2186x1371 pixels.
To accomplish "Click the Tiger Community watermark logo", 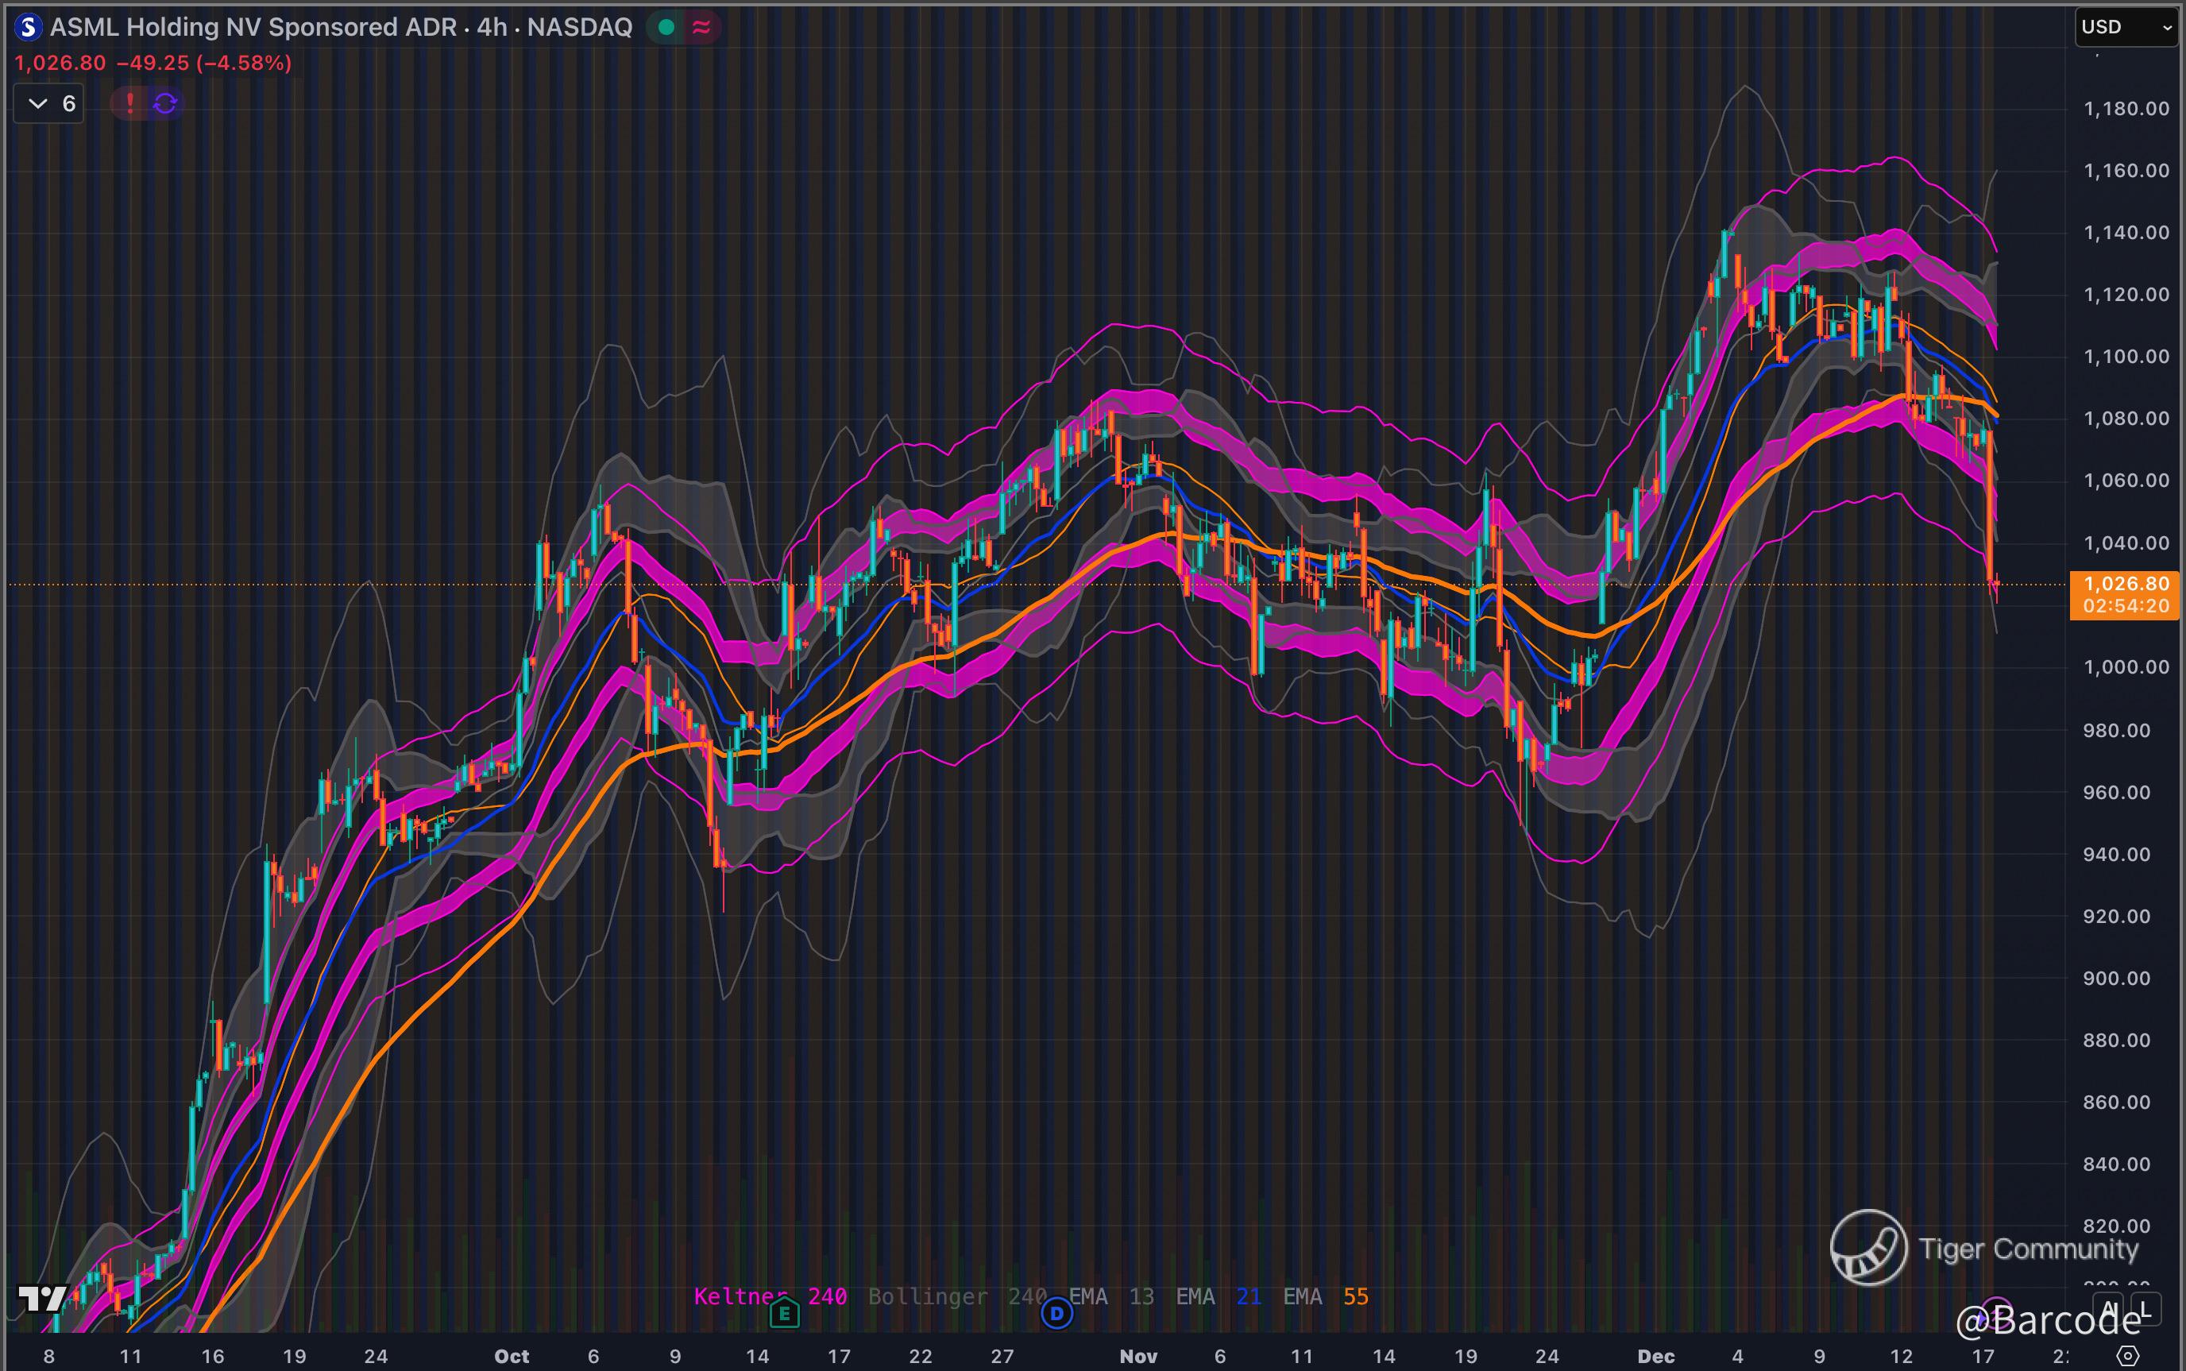I will pos(1867,1248).
